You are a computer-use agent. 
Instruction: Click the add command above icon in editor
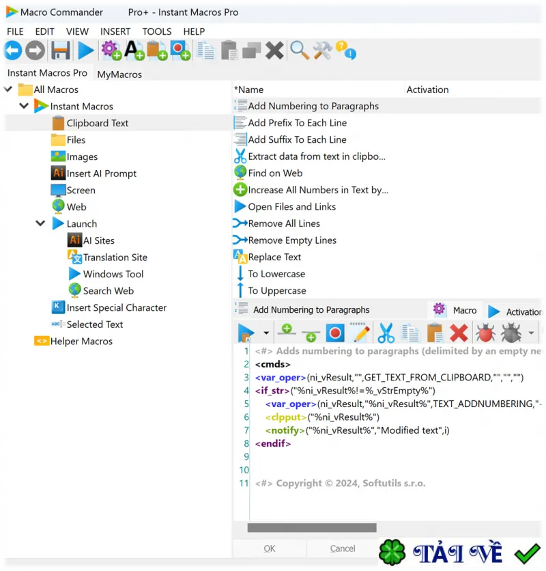click(287, 330)
